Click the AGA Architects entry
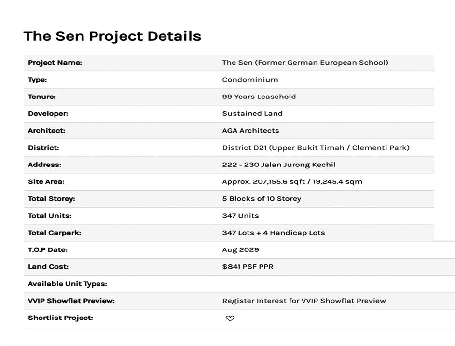The height and width of the screenshot is (346, 455). (250, 131)
